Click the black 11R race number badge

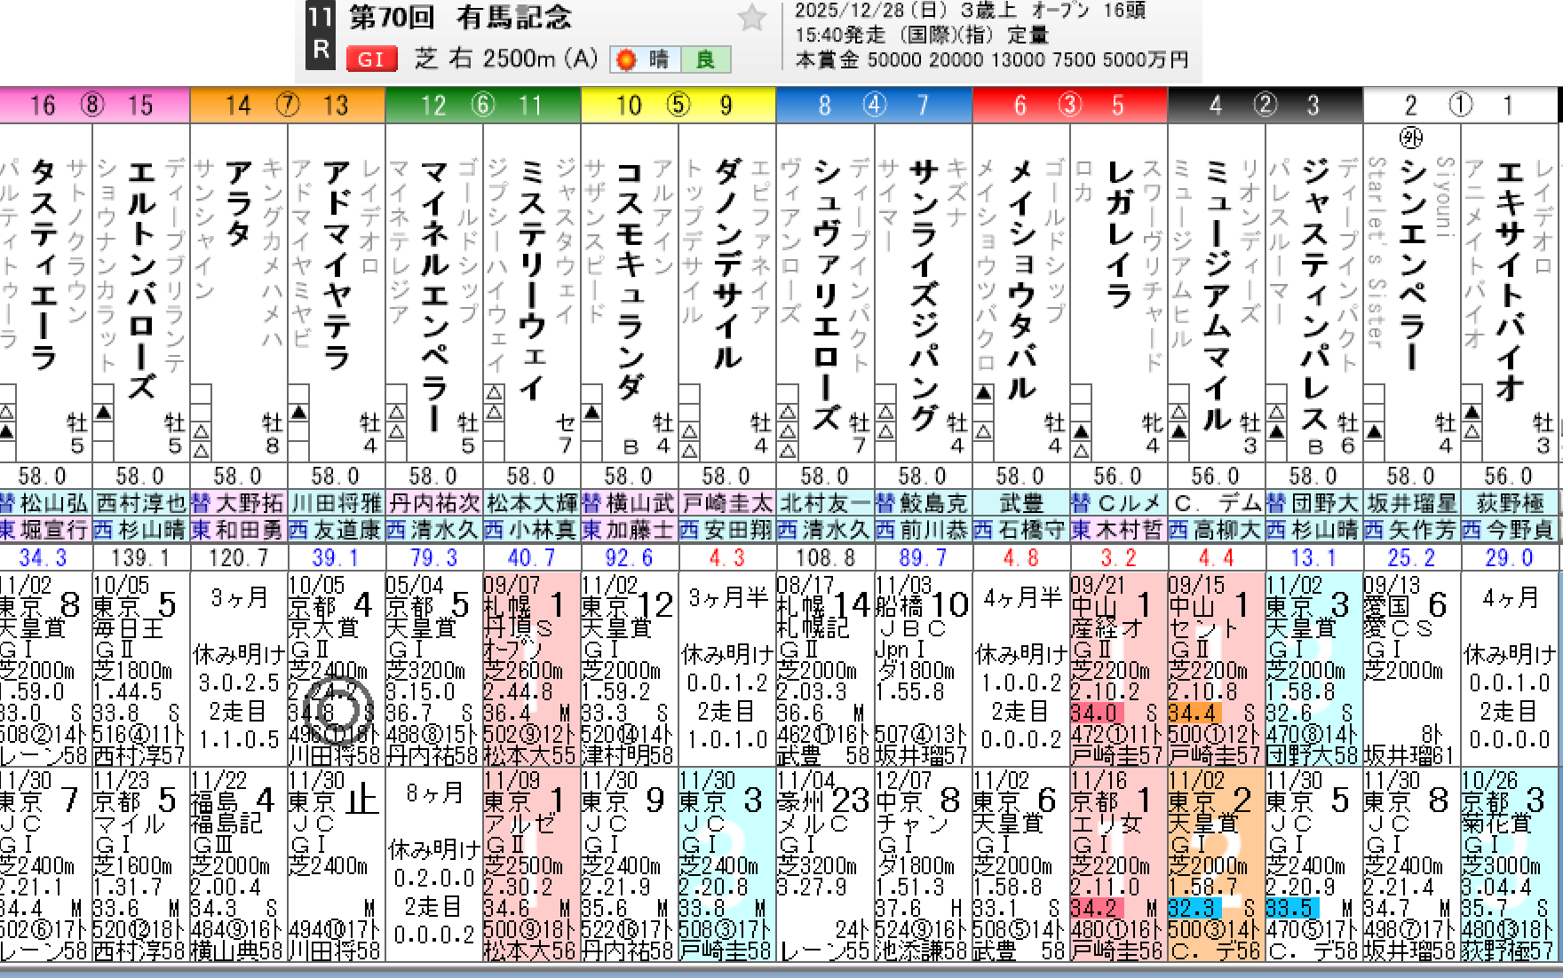pyautogui.click(x=320, y=34)
